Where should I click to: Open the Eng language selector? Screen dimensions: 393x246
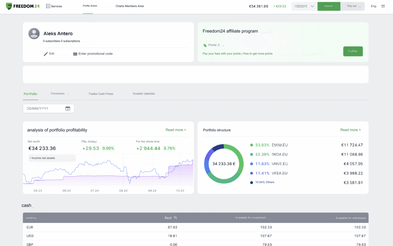[373, 6]
